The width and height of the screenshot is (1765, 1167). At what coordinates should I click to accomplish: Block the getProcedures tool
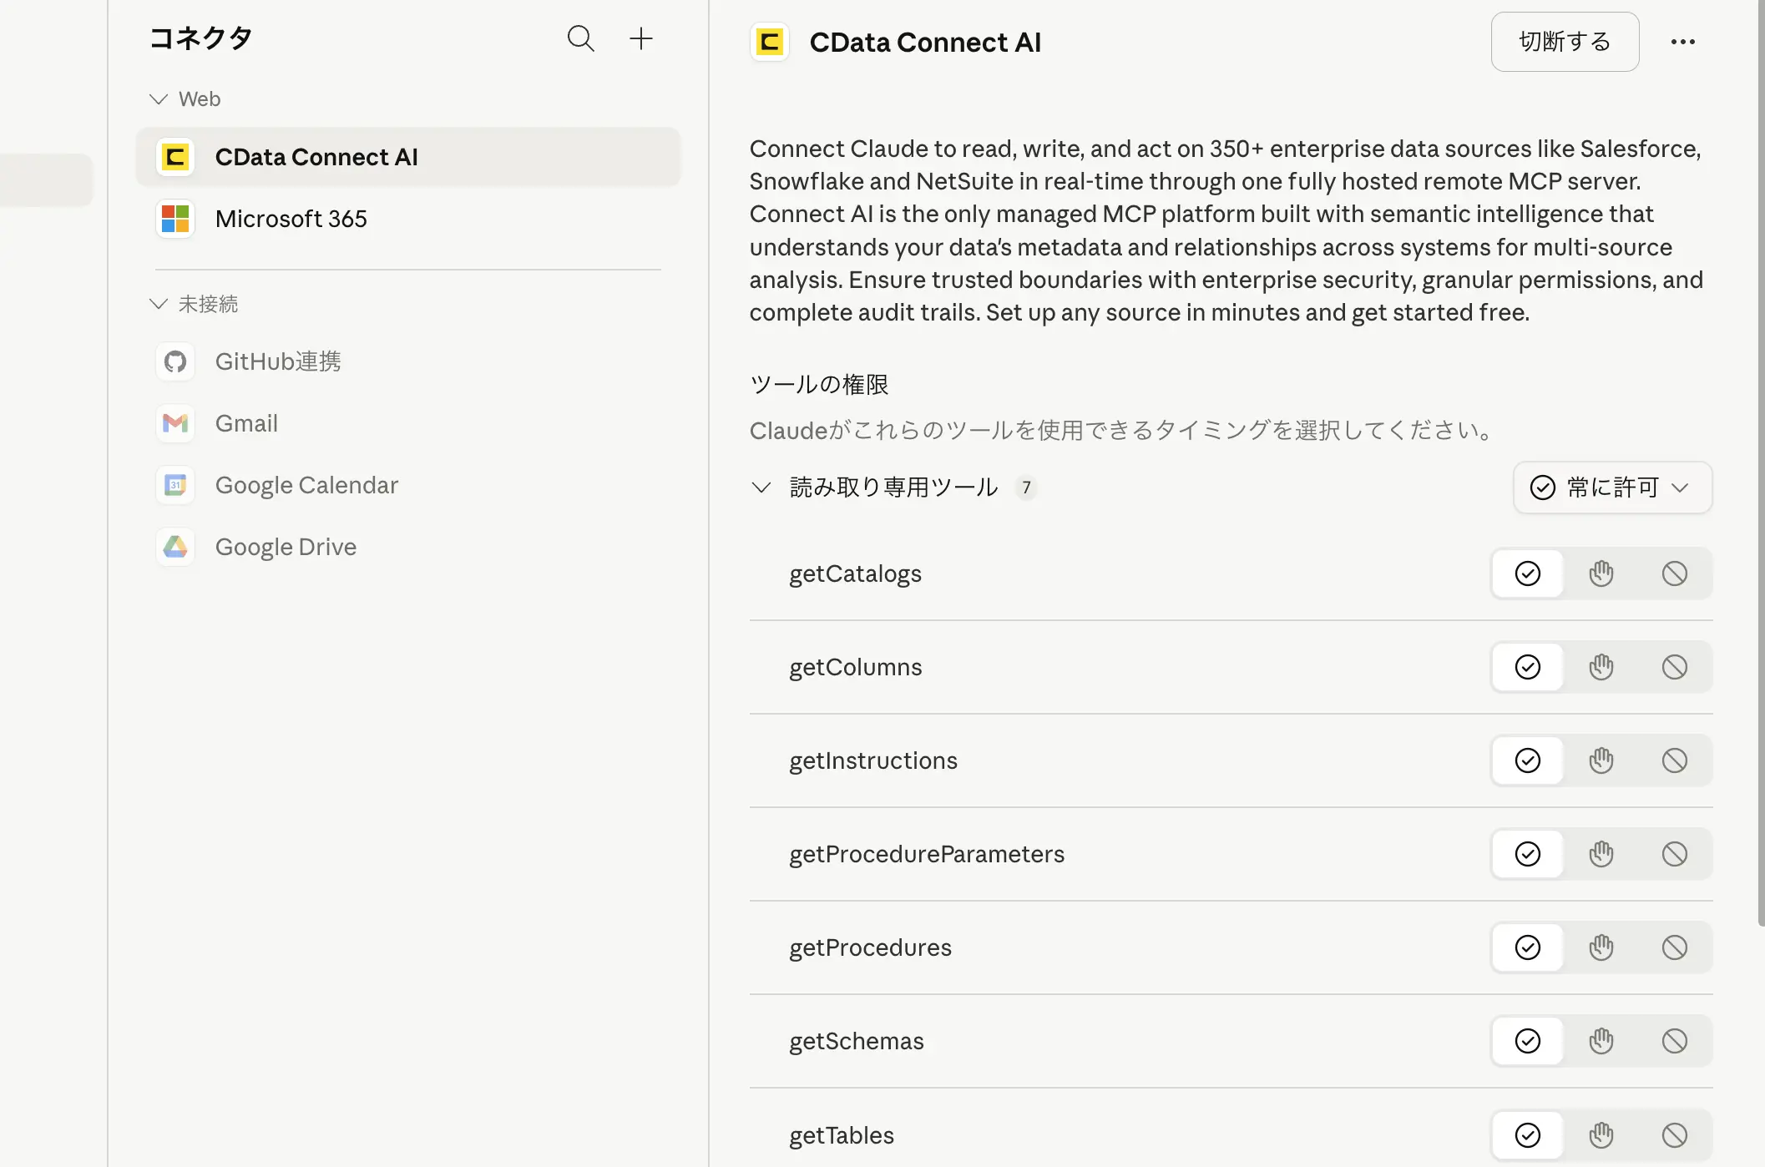pos(1675,947)
